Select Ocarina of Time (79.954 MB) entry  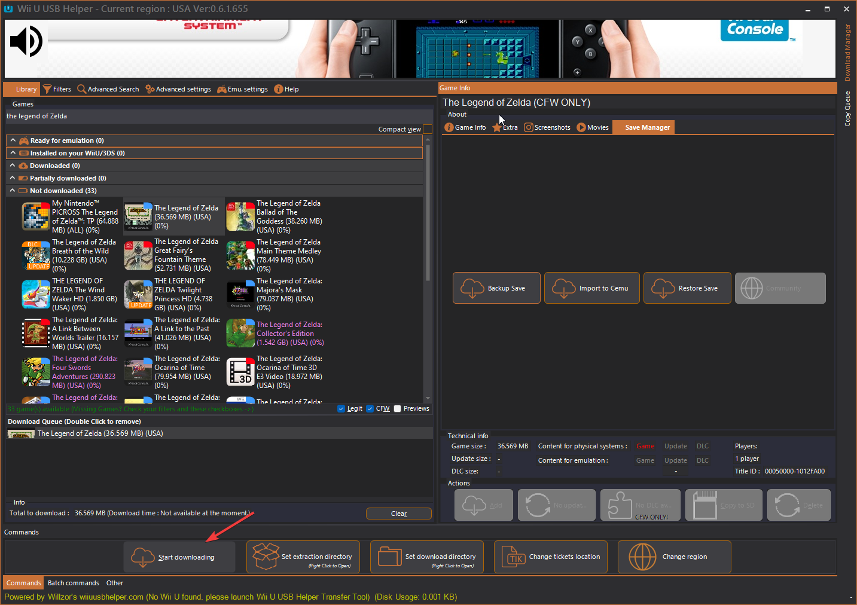click(173, 372)
